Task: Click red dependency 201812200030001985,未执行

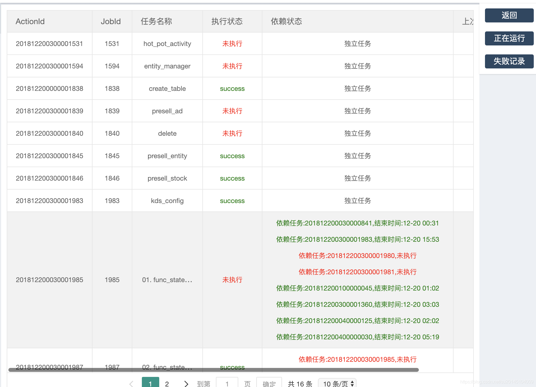Action: point(358,360)
